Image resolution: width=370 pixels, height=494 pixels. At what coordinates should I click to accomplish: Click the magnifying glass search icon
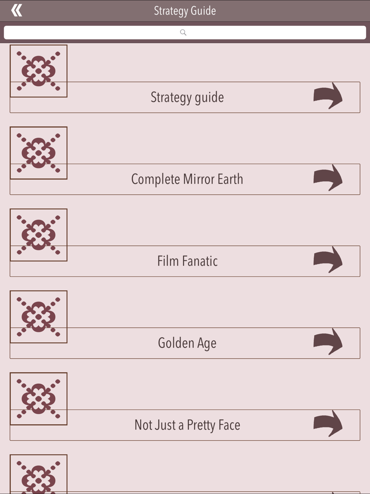183,33
